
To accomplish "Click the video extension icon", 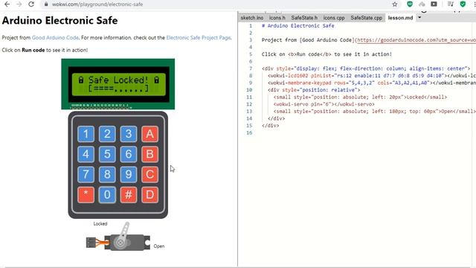I will click(x=434, y=4).
